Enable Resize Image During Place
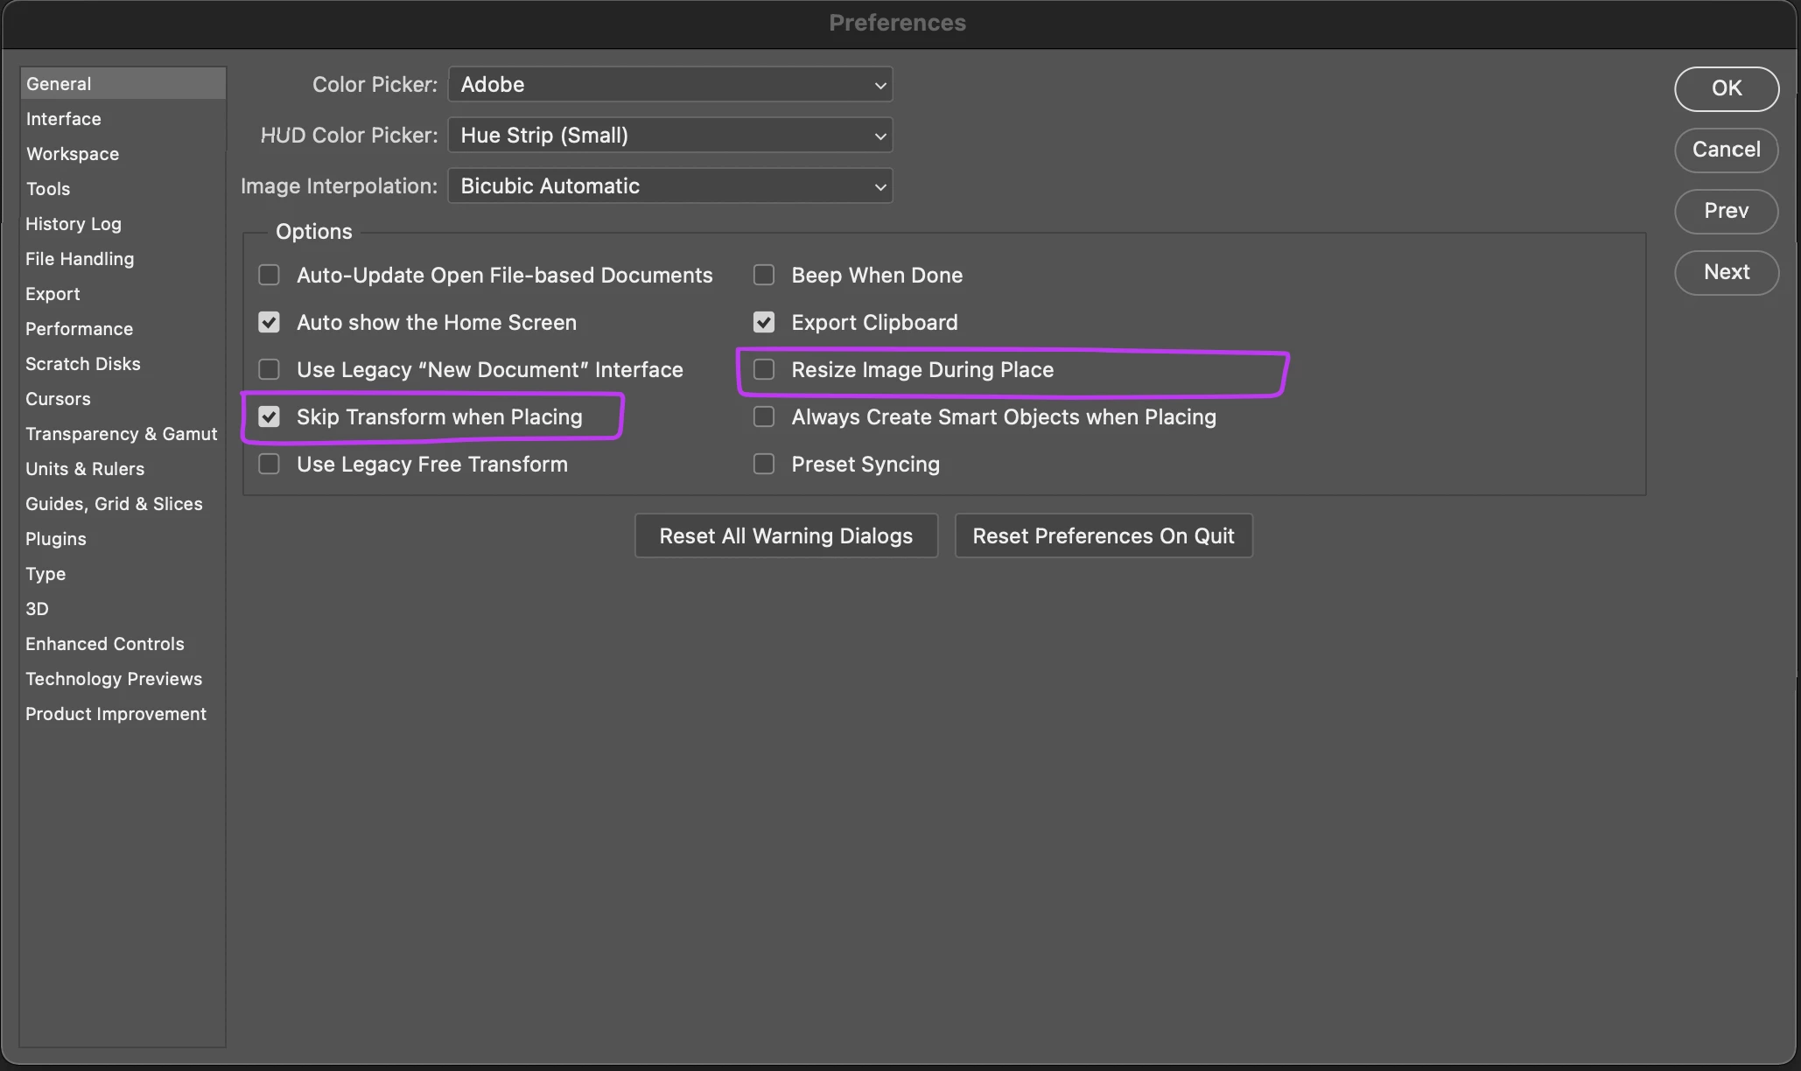 point(764,370)
